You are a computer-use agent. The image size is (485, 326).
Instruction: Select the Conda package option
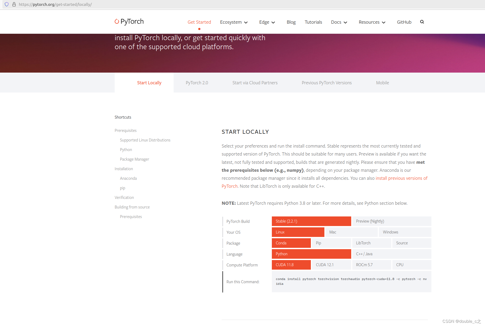tap(291, 243)
